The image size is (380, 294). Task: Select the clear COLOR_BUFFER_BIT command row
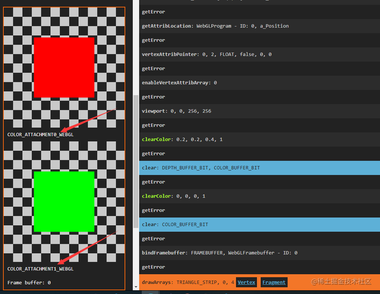(x=260, y=225)
